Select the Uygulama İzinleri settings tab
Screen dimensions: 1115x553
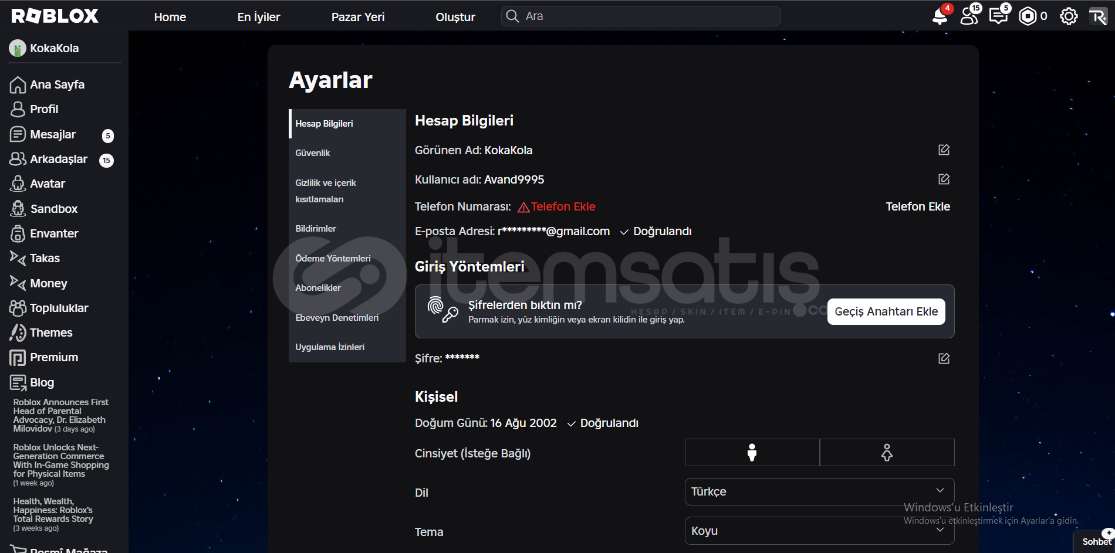coord(347,347)
